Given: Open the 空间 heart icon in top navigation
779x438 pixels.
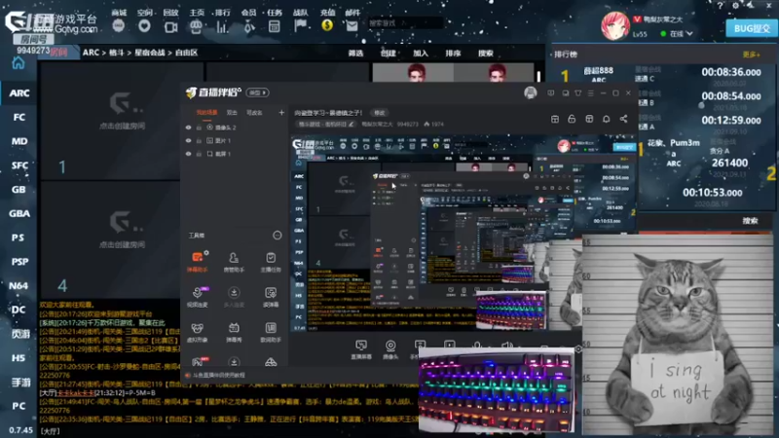Looking at the screenshot, I should coord(144,26).
